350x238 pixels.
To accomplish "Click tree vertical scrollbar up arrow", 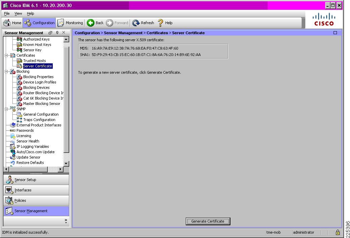I will 66,40.
